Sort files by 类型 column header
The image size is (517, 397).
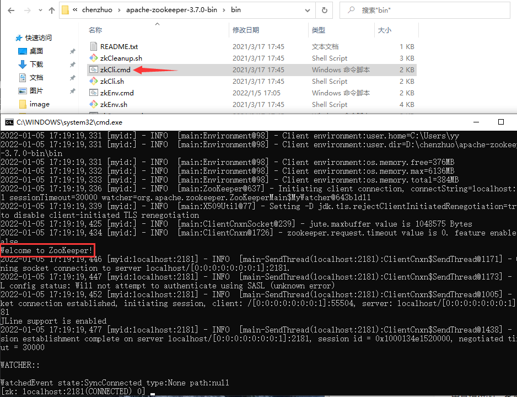click(319, 30)
